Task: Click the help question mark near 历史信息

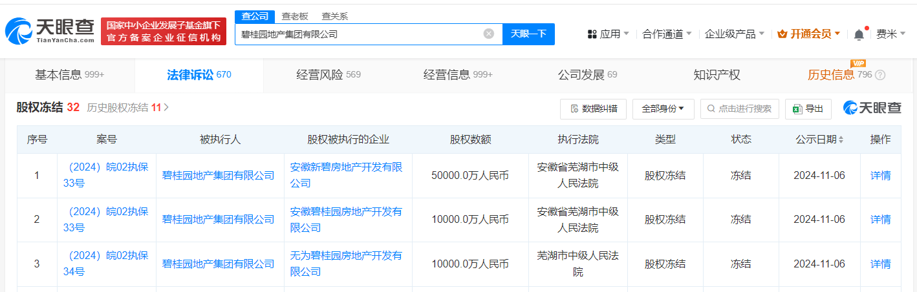Action: tap(880, 75)
